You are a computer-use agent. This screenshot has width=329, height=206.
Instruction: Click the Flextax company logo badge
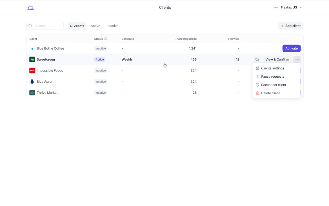[276, 7]
